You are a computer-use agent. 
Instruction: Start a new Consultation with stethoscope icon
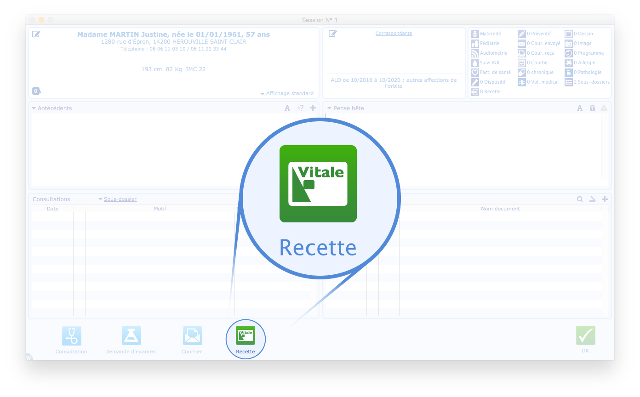[71, 336]
